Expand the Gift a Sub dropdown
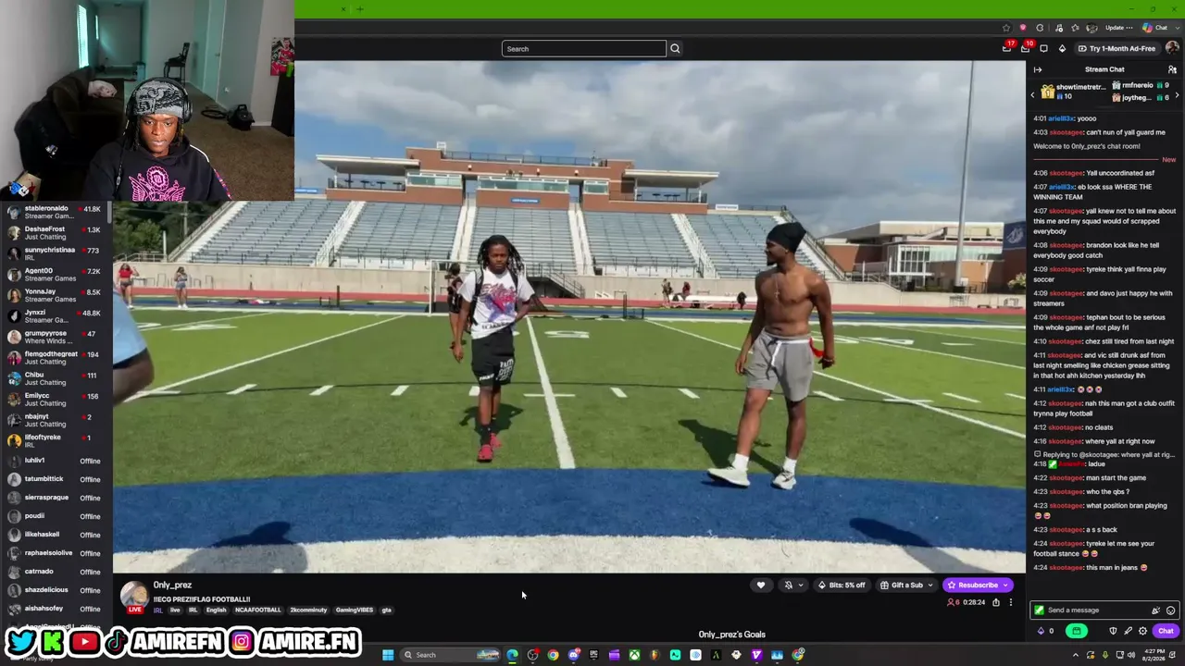The height and width of the screenshot is (666, 1185). coord(930,585)
